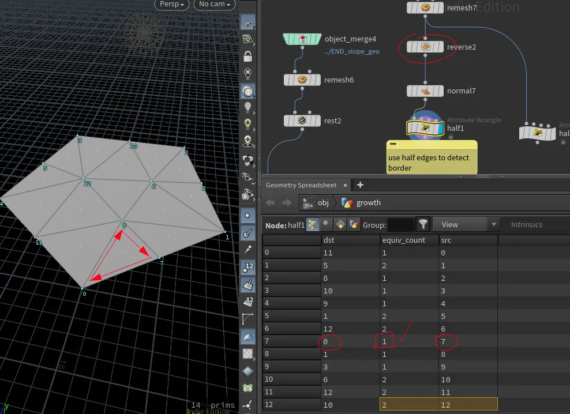Click the Group input field
Image resolution: width=570 pixels, height=414 pixels.
pos(401,225)
